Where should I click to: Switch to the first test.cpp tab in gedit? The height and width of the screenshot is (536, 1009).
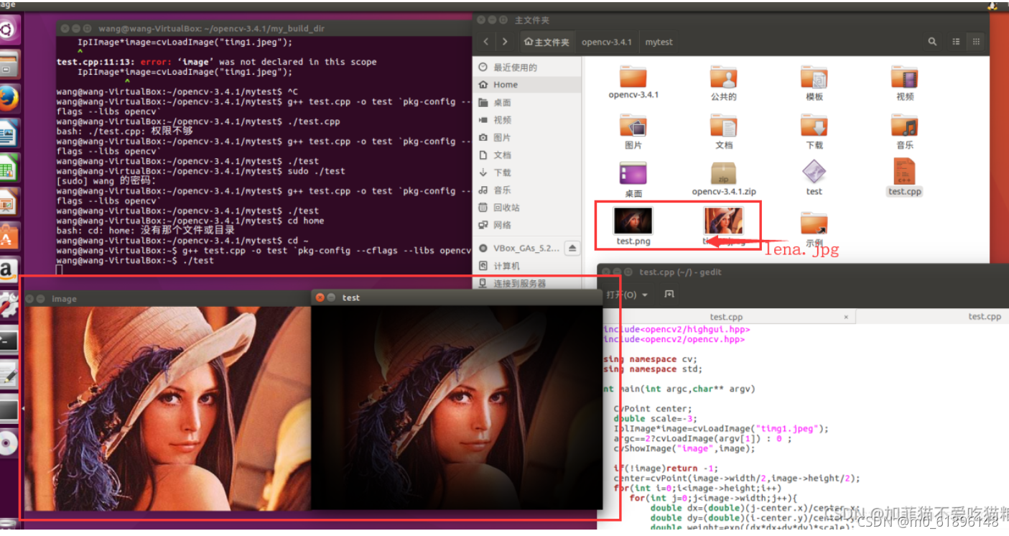click(x=726, y=316)
